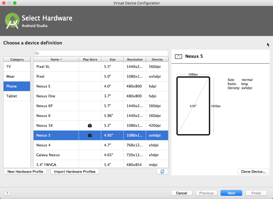Select the Tablet category

pyautogui.click(x=17, y=96)
